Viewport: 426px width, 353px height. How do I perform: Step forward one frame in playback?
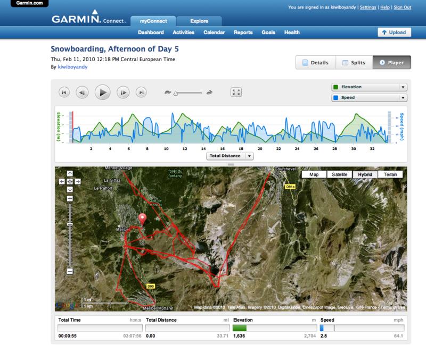(122, 92)
